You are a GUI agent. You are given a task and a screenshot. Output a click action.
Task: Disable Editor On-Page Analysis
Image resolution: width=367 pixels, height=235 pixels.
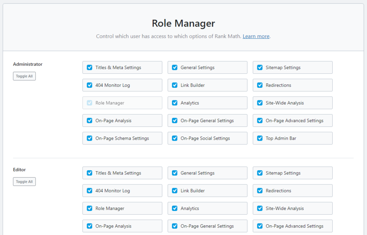[x=89, y=226]
